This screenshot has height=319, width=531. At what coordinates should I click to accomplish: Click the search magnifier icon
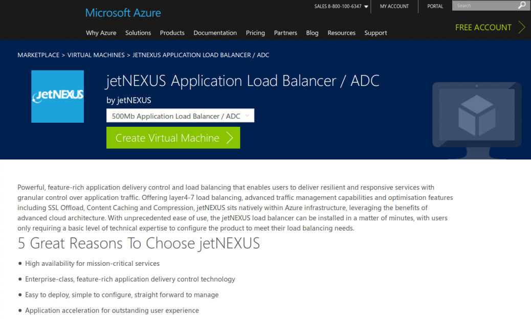pyautogui.click(x=522, y=6)
